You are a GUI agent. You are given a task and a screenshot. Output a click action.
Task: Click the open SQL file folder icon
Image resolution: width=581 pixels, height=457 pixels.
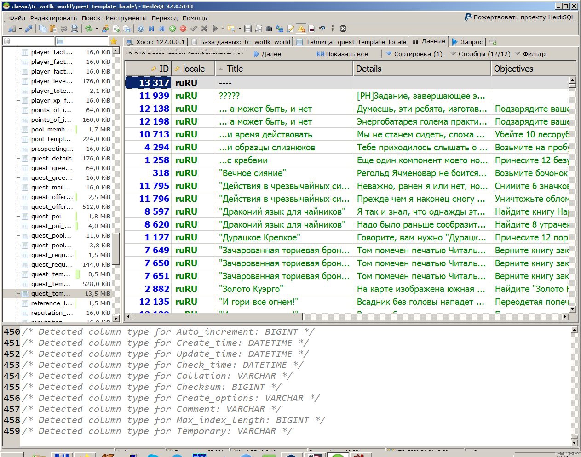tap(231, 29)
